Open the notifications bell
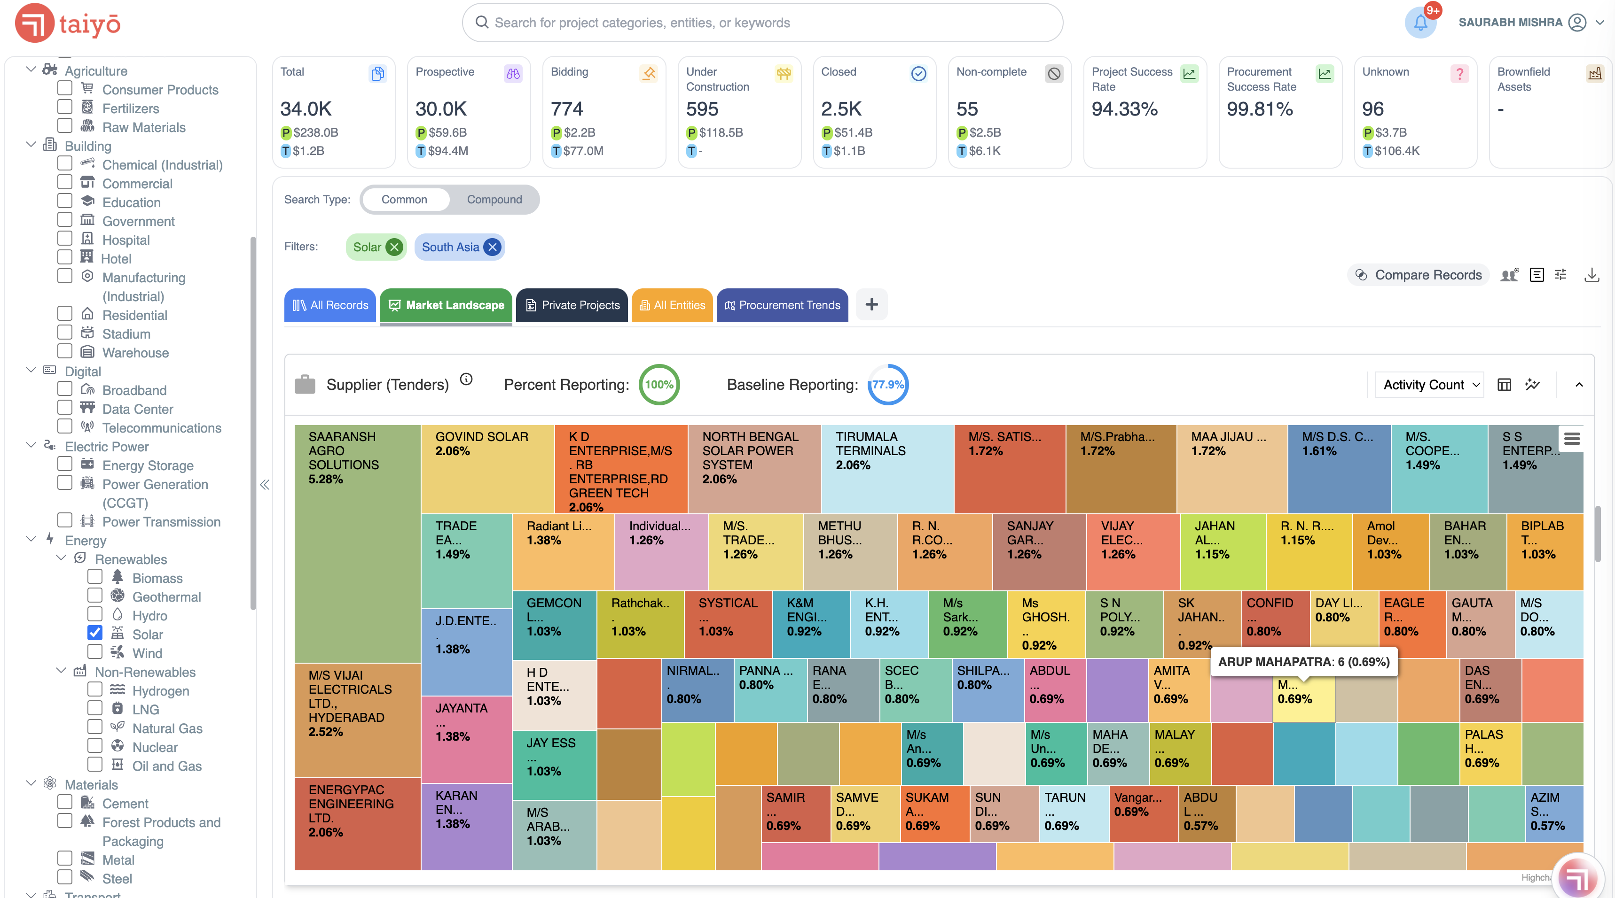 [1420, 23]
